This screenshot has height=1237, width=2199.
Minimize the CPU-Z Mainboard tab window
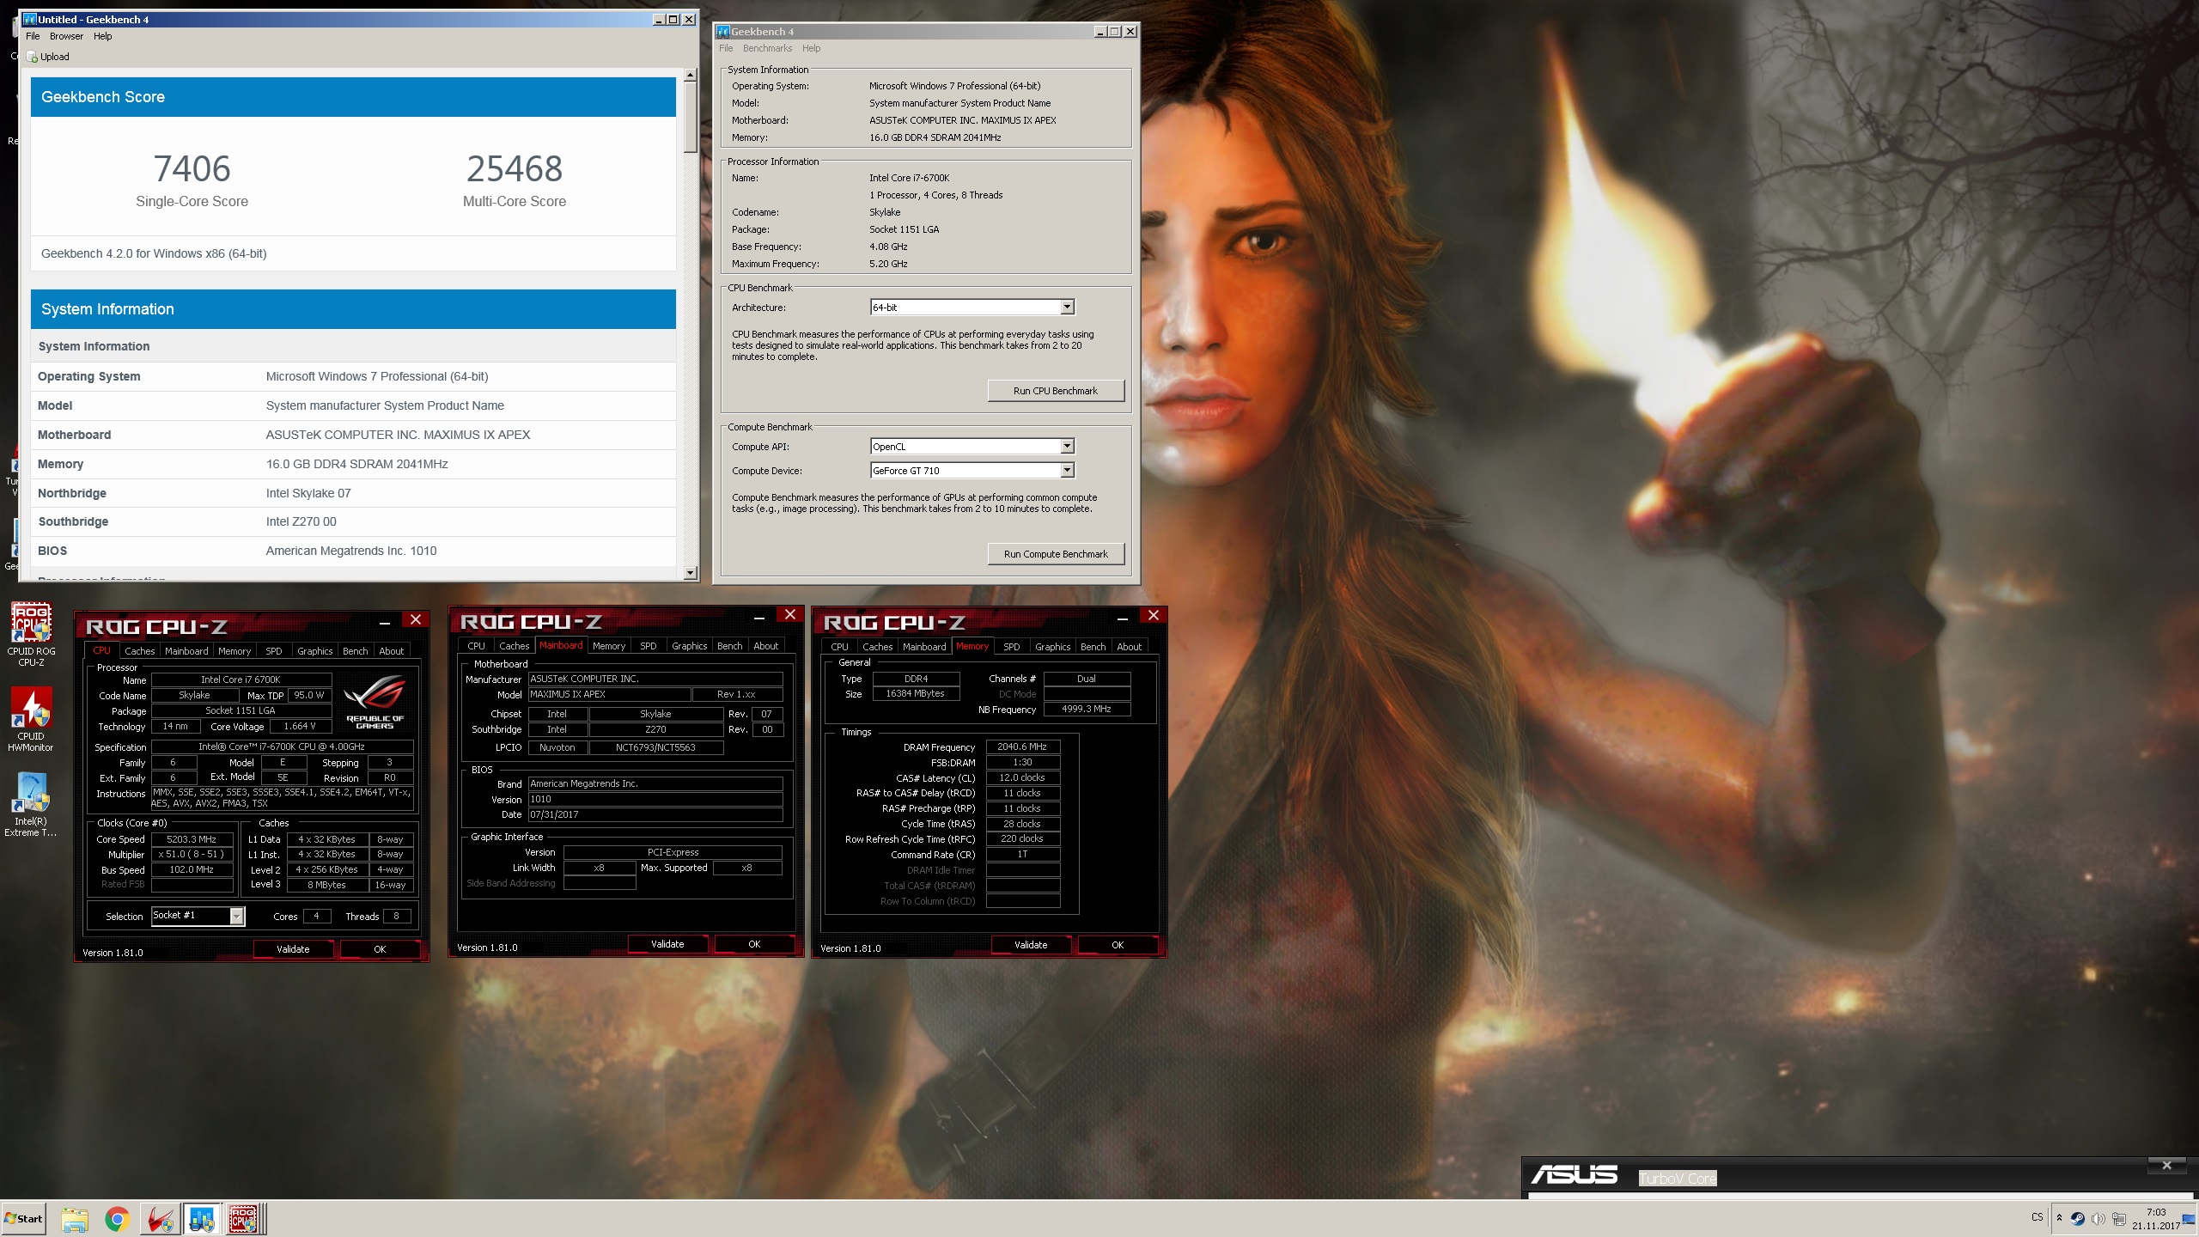click(758, 617)
